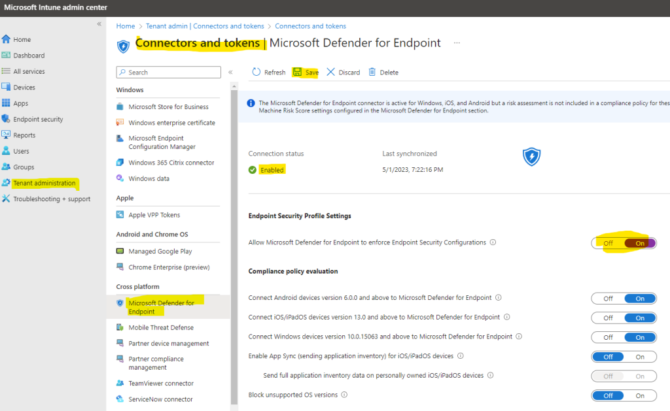Click info icon beside Block unsupported OS versions
Viewport: 670px width, 411px height.
344,395
